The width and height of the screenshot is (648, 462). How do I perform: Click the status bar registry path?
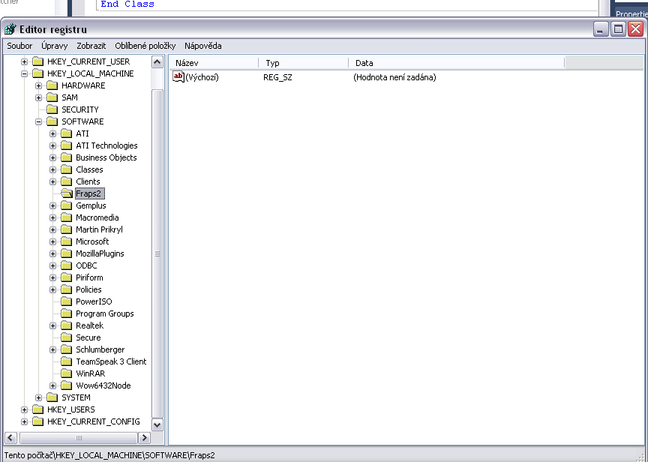click(x=109, y=455)
